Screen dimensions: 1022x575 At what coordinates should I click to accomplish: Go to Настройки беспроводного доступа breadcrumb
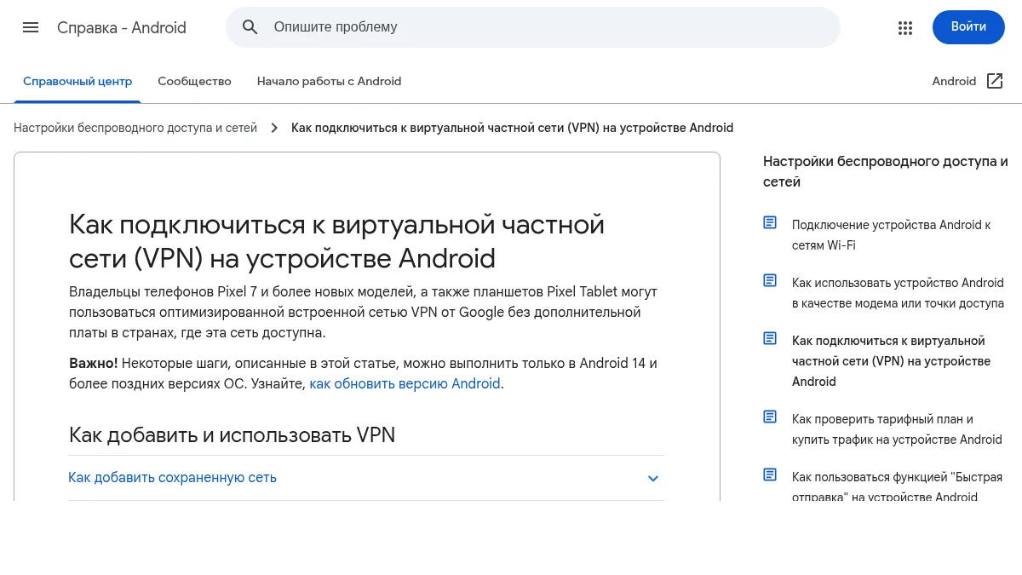135,128
